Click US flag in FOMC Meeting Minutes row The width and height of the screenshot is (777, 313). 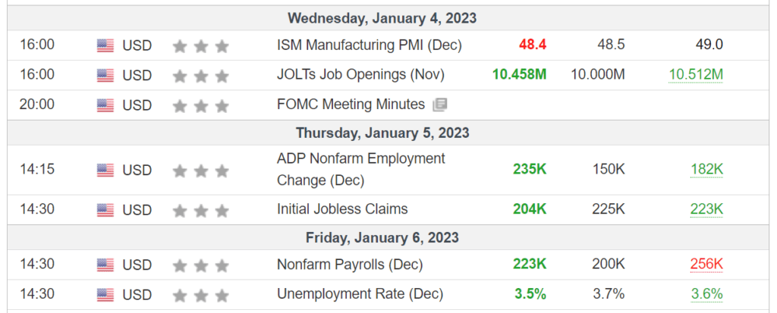pos(105,105)
